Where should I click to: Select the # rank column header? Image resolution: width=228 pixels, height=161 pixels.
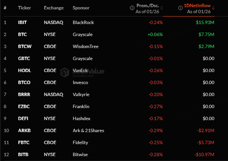[x=5, y=8]
